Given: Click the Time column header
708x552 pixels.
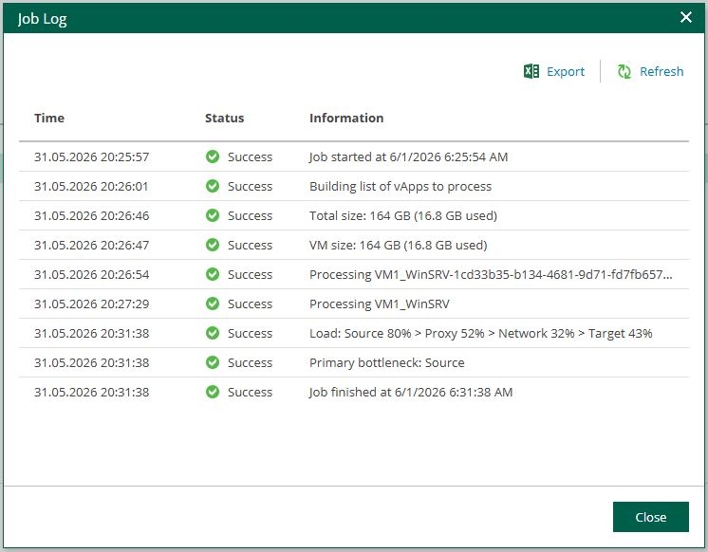Looking at the screenshot, I should coord(49,118).
